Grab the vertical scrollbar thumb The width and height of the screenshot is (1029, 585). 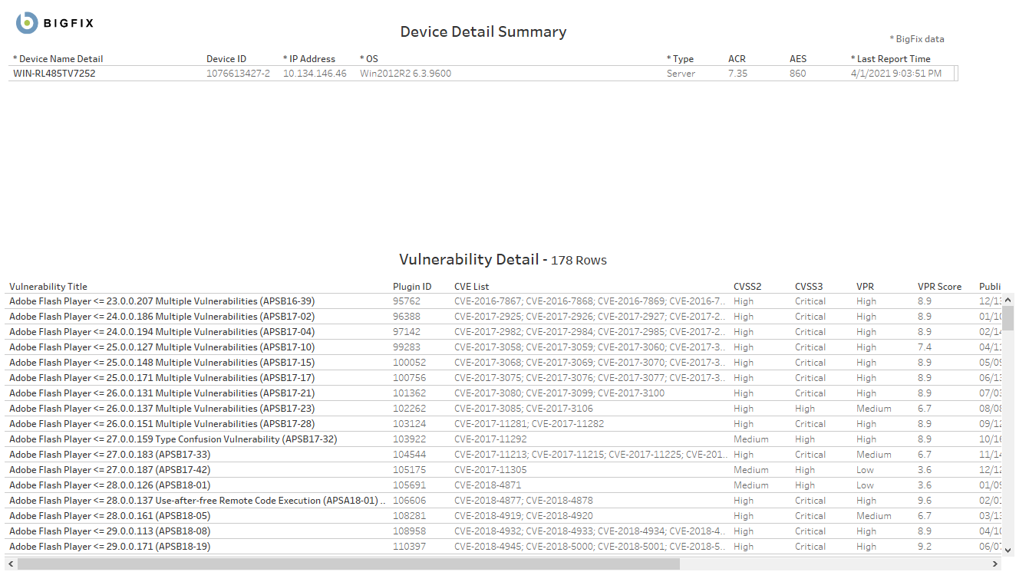[x=1008, y=317]
